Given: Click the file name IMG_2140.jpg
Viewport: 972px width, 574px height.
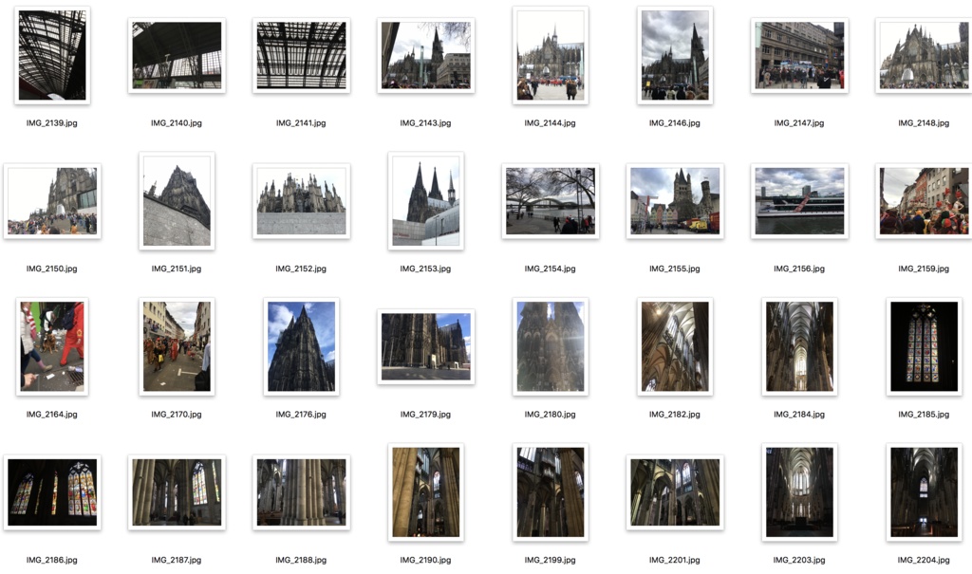Looking at the screenshot, I should [x=177, y=123].
